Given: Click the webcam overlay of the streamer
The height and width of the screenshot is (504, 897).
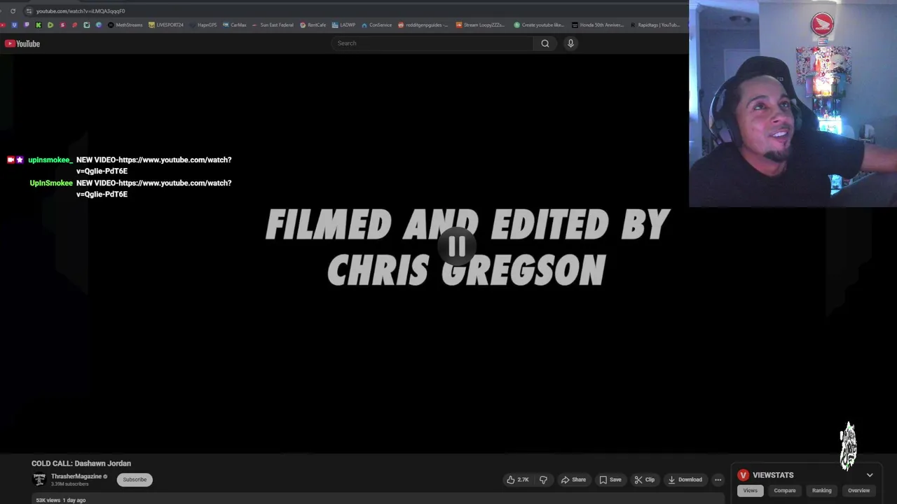Looking at the screenshot, I should click(793, 104).
